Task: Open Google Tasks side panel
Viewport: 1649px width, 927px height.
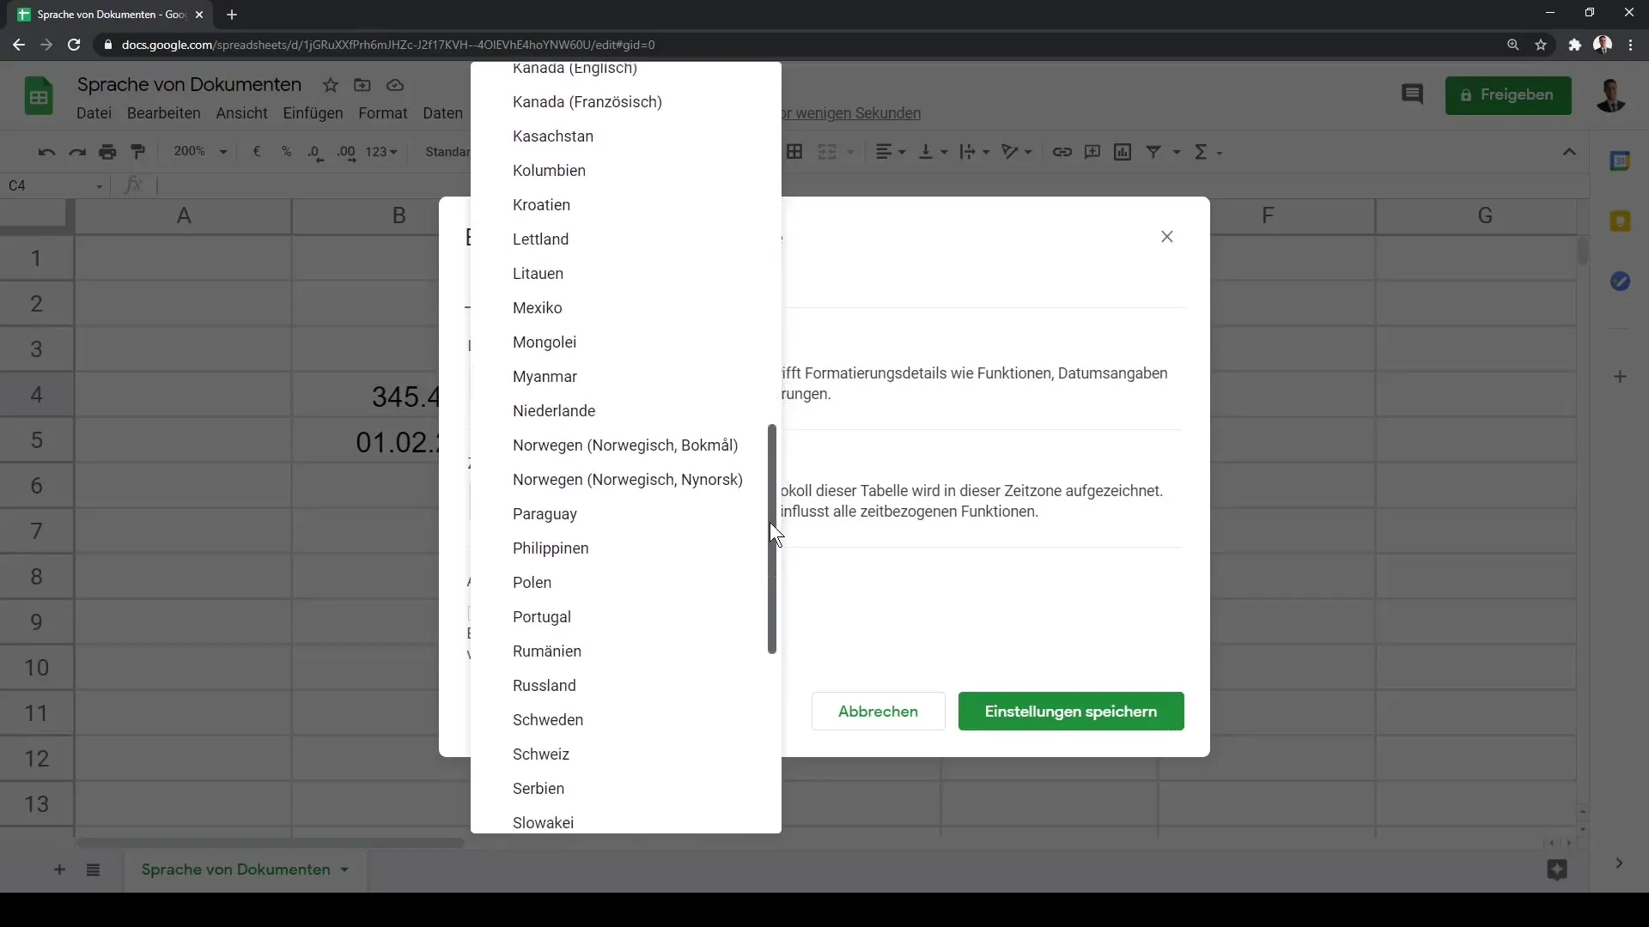Action: [x=1620, y=282]
